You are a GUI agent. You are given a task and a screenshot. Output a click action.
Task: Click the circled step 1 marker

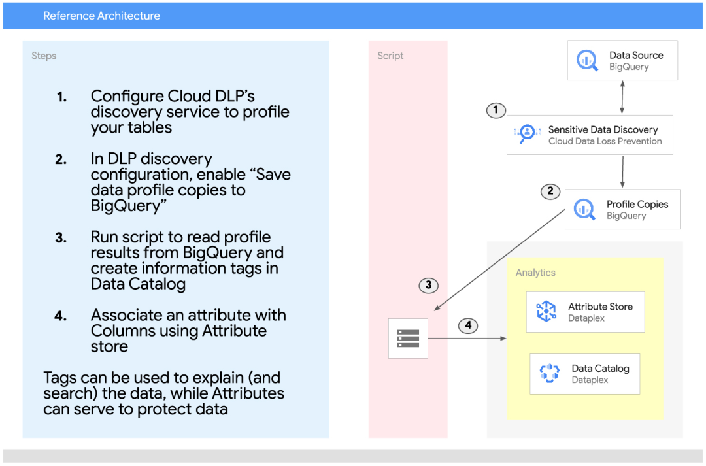click(496, 110)
